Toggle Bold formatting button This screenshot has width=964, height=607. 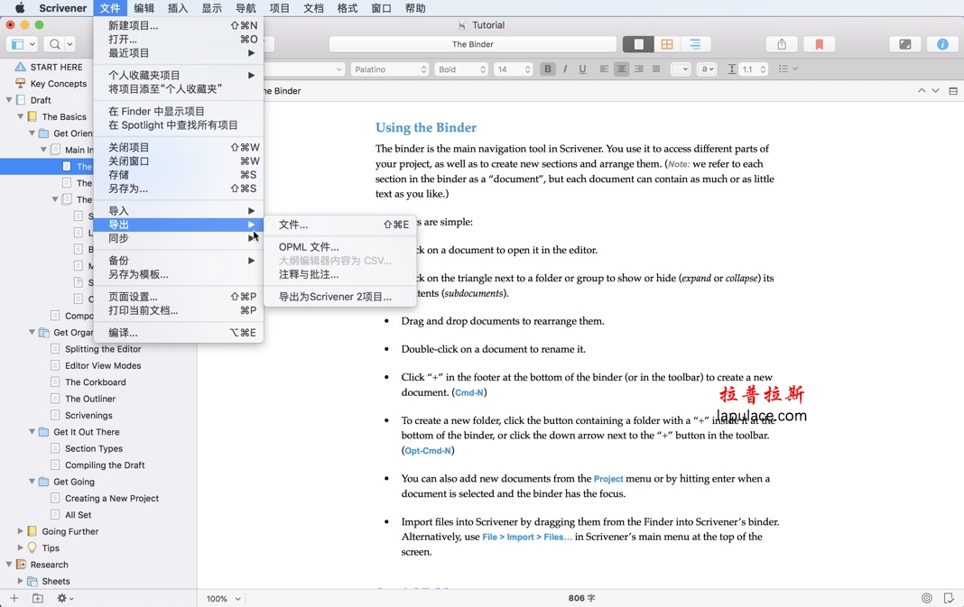coord(548,69)
